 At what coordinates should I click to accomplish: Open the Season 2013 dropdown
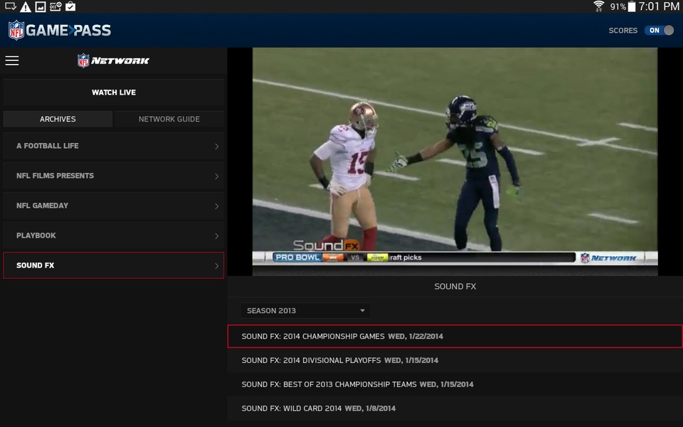tap(305, 311)
